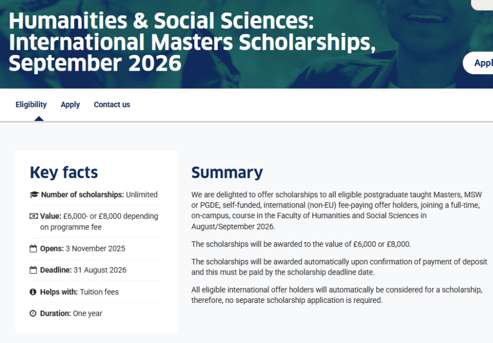
Task: Click the Summary heading
Action: (227, 172)
